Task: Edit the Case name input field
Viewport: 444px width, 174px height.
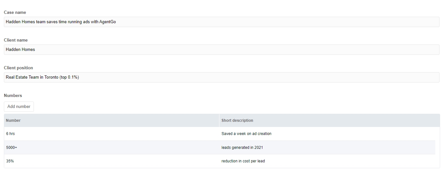Action: point(222,22)
